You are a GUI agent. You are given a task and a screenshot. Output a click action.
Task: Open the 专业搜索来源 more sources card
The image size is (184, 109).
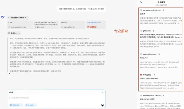coord(96,25)
